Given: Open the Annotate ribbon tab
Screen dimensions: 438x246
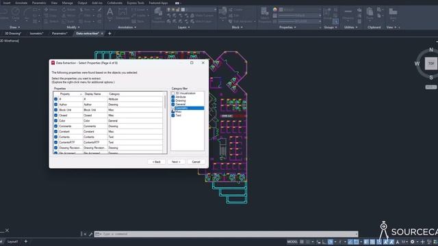Looking at the screenshot, I should click(21, 3).
